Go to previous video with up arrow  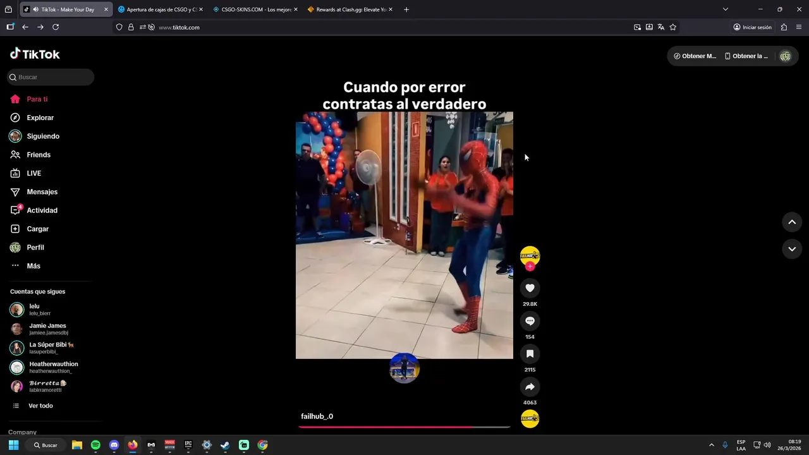792,222
